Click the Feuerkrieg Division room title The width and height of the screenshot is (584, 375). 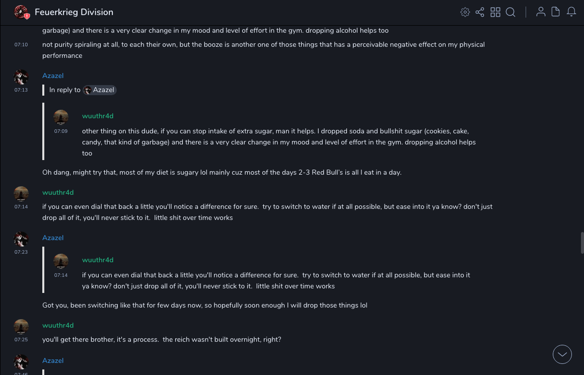[74, 12]
